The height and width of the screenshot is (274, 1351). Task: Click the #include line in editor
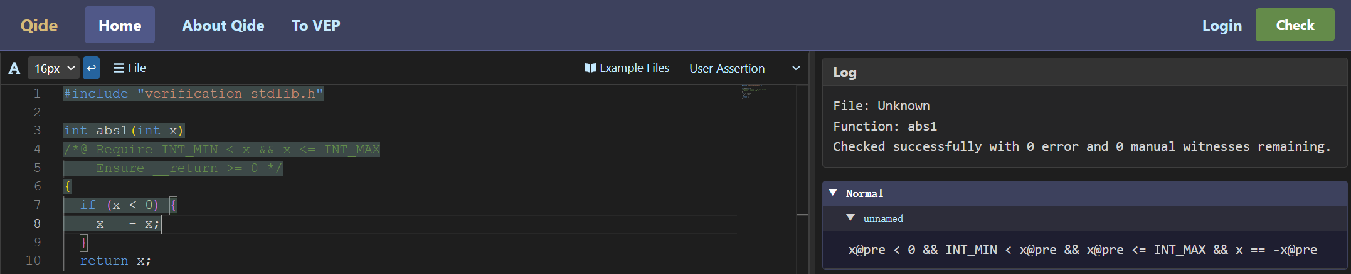tap(193, 94)
